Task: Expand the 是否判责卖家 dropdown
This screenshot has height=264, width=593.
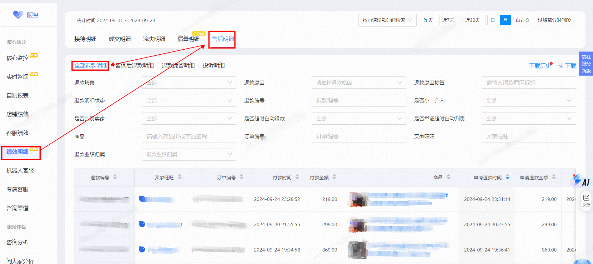Action: (189, 118)
